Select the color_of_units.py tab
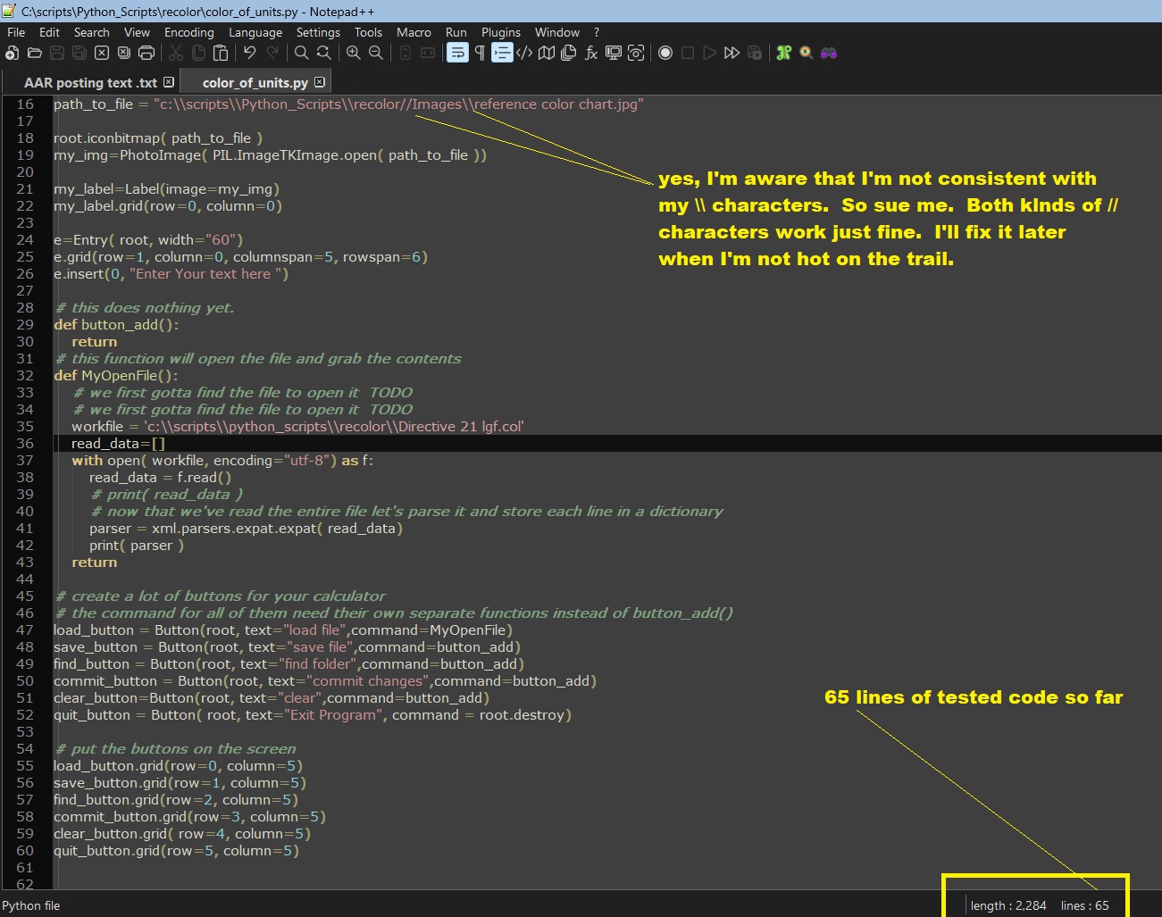 [x=255, y=82]
